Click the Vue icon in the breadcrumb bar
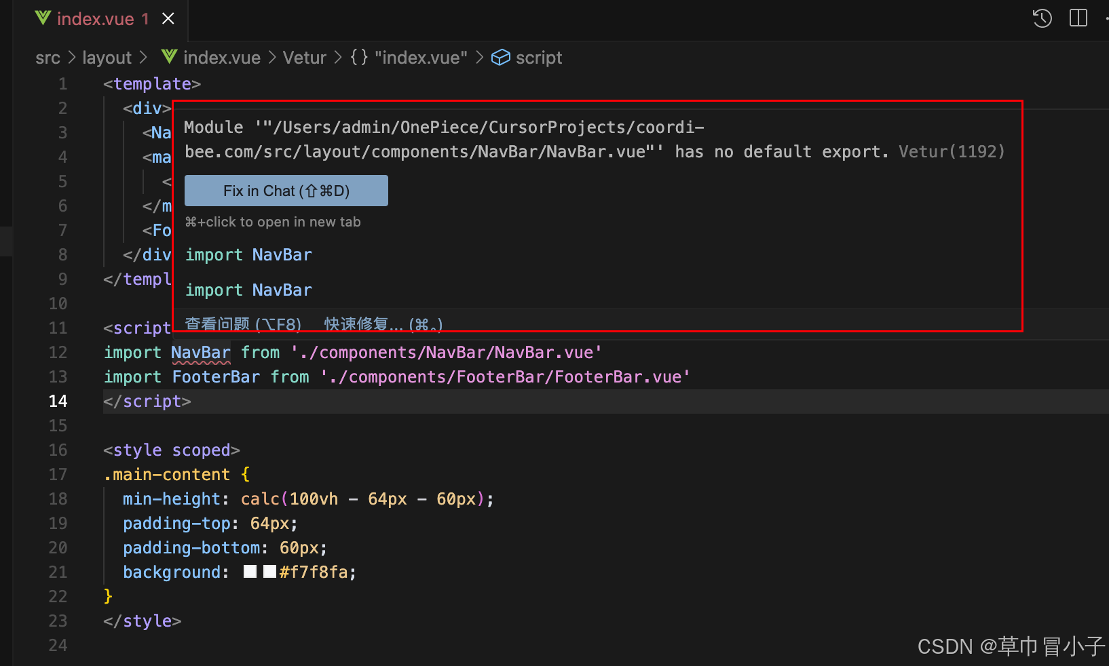Screen dimensions: 1109x666 click(x=168, y=57)
